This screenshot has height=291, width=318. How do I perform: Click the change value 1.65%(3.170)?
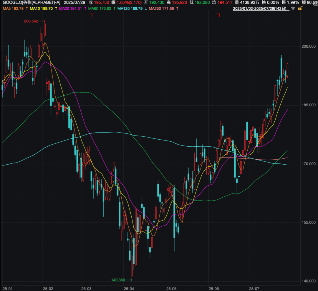click(129, 3)
